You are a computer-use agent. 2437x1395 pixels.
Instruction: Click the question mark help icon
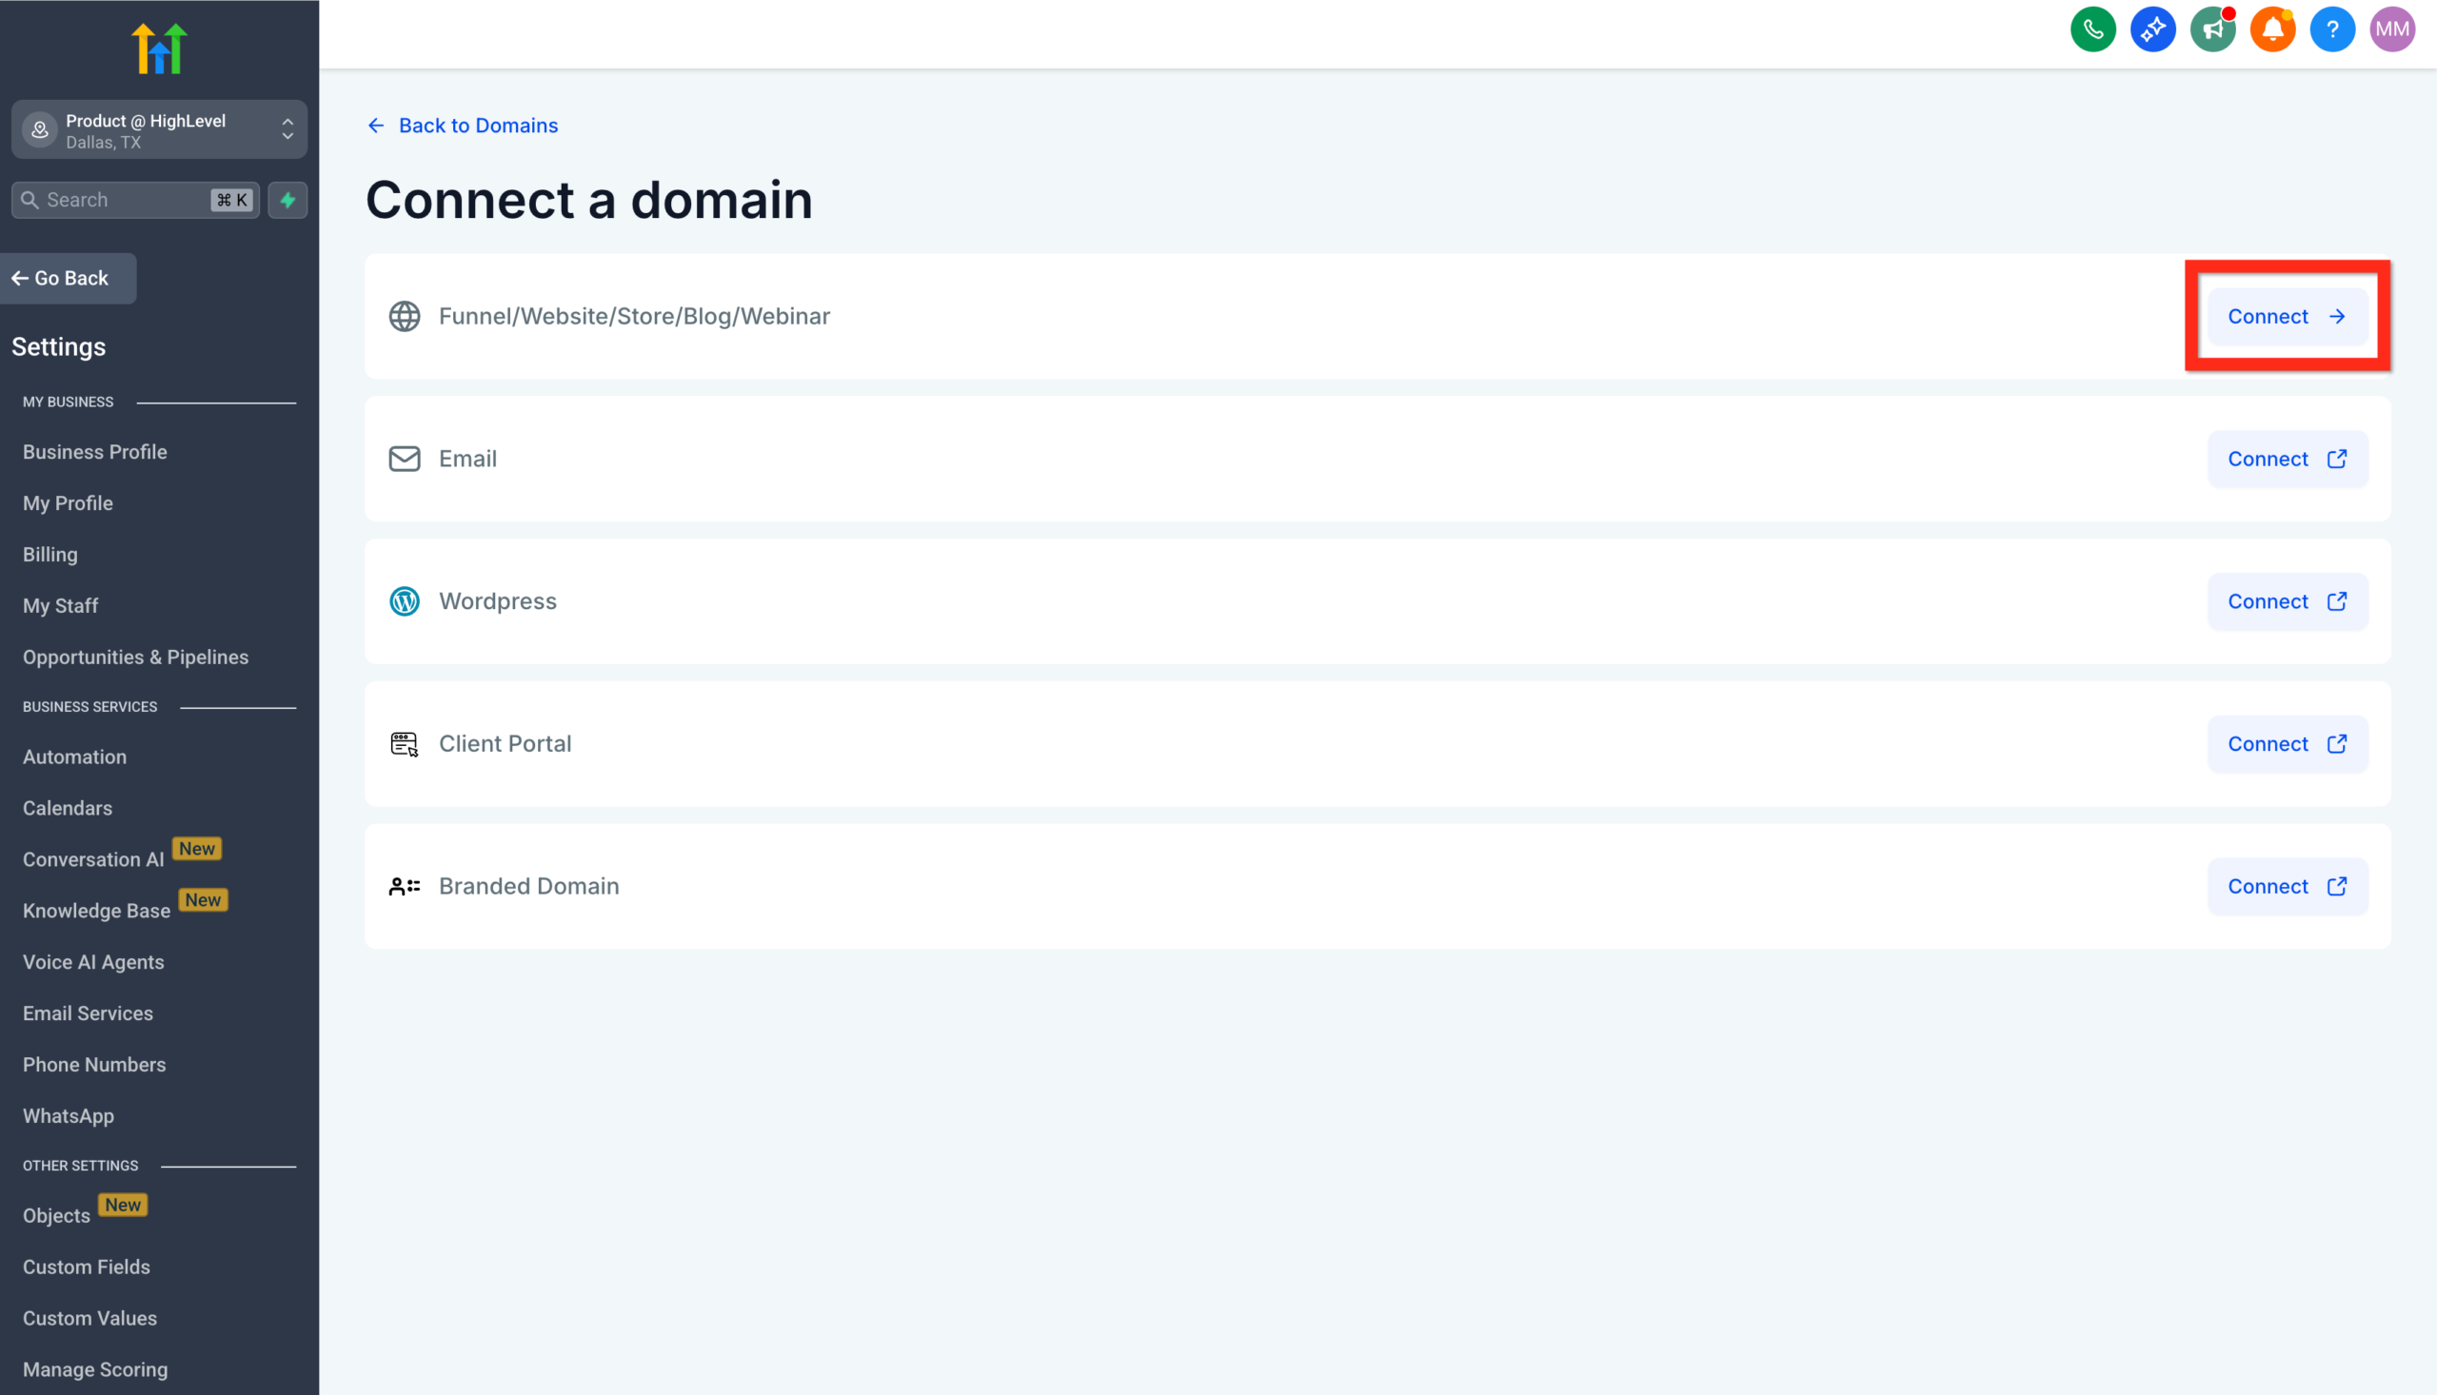click(2332, 29)
